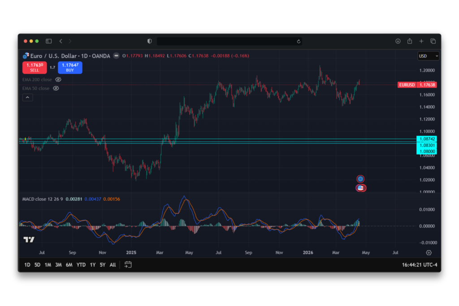Toggle the marker next to OANDA
Screen dimensions: 459x306
116,56
